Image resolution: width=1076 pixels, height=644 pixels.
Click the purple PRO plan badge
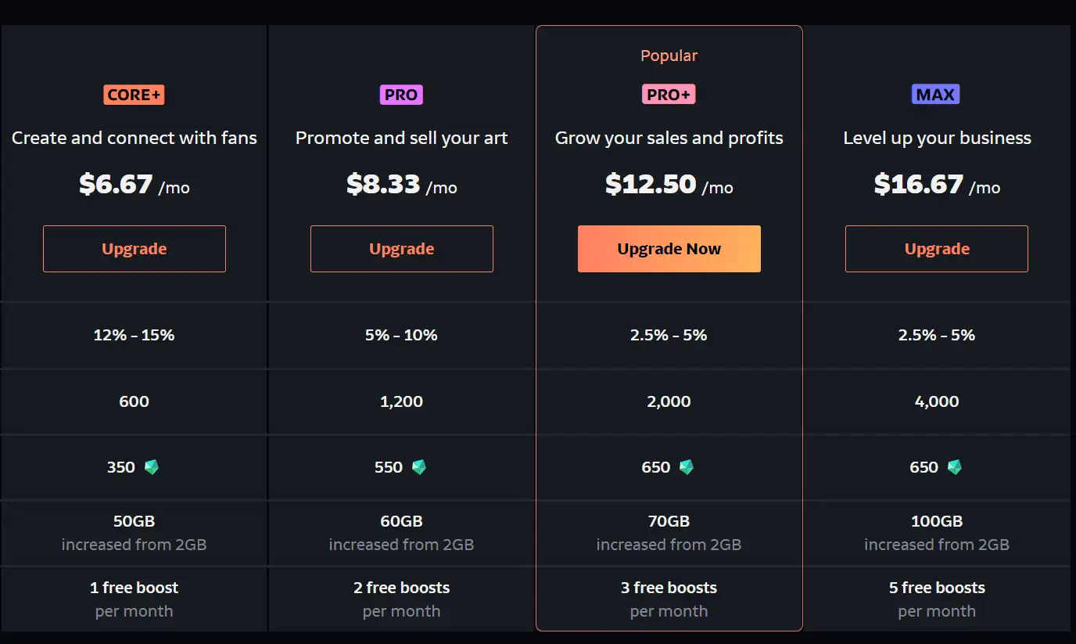[x=401, y=95]
